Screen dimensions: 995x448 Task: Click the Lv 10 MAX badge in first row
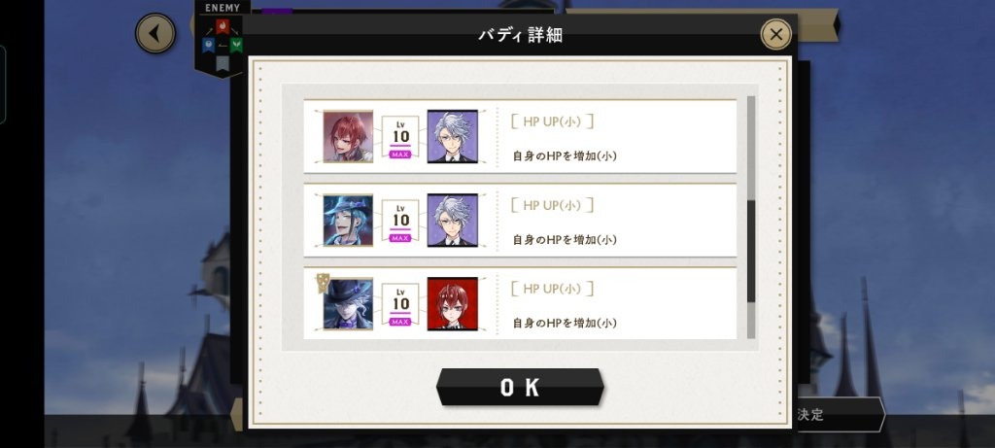pos(400,137)
